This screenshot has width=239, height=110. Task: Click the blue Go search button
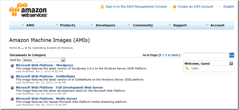[232, 55]
